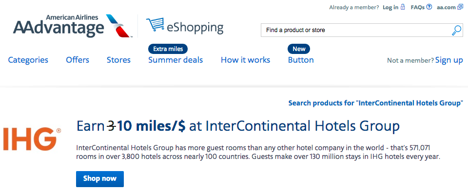Click the aa.com external link icon

tap(460, 7)
